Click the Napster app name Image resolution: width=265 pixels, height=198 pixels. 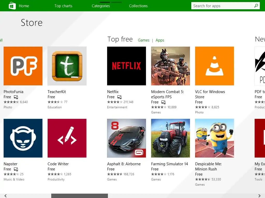10,164
